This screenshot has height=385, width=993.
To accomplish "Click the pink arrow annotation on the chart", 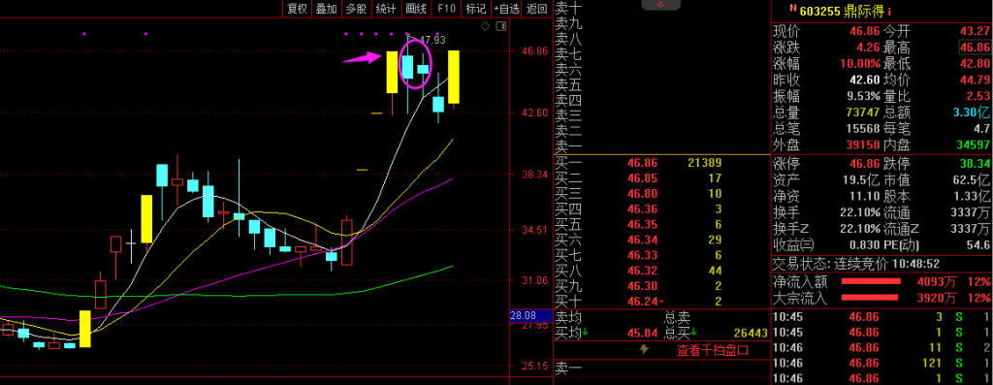I will [362, 59].
